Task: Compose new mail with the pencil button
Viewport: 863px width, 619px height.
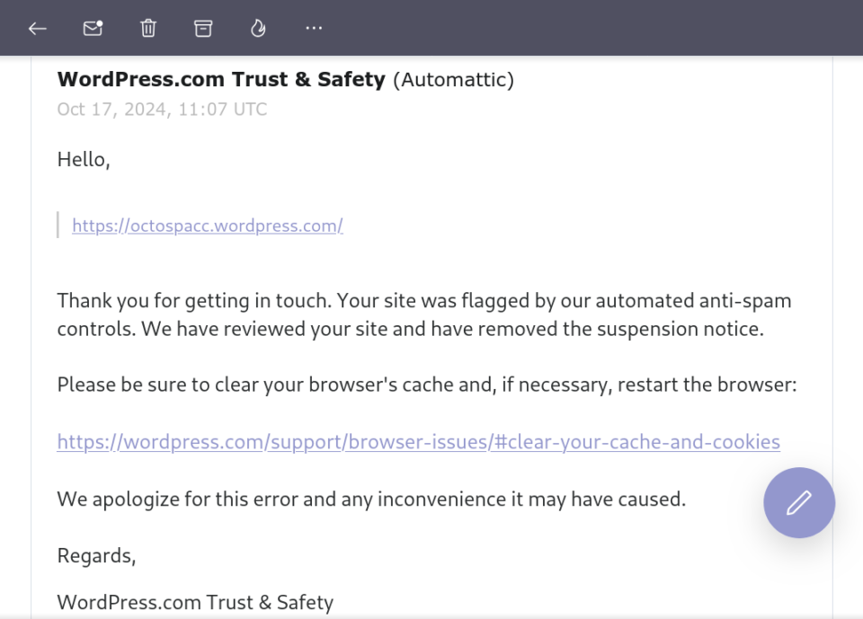Action: click(x=799, y=502)
